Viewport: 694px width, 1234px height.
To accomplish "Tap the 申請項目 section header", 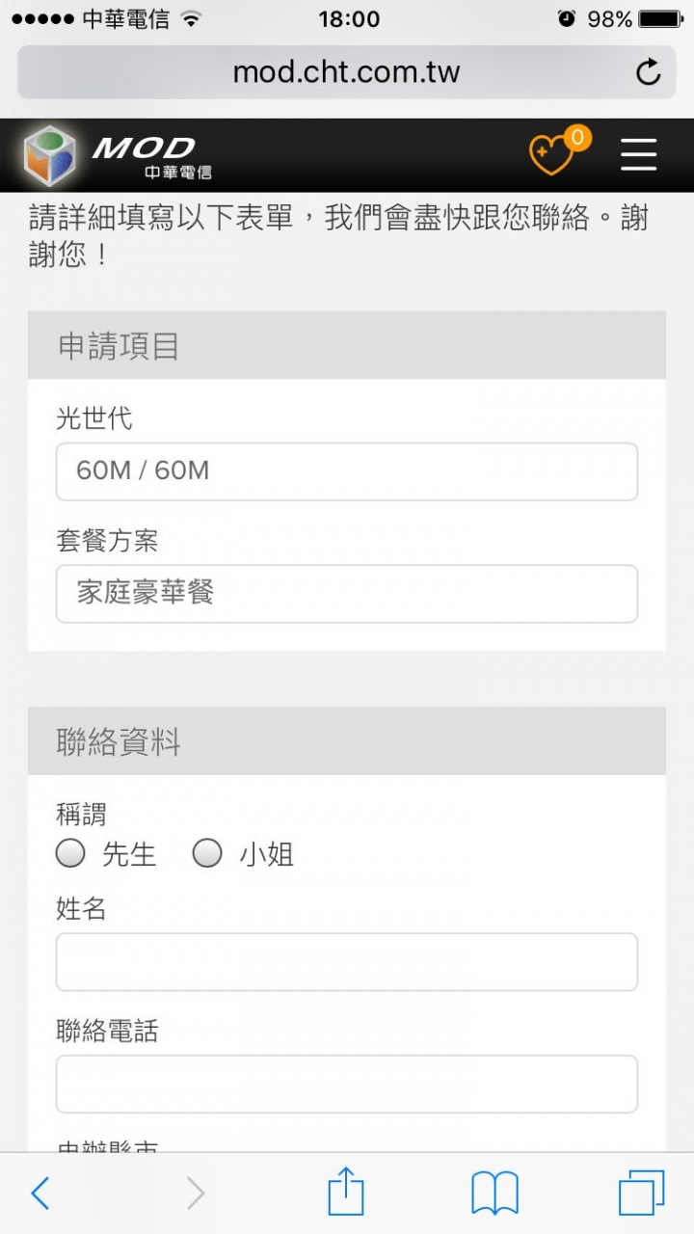I will pyautogui.click(x=347, y=345).
